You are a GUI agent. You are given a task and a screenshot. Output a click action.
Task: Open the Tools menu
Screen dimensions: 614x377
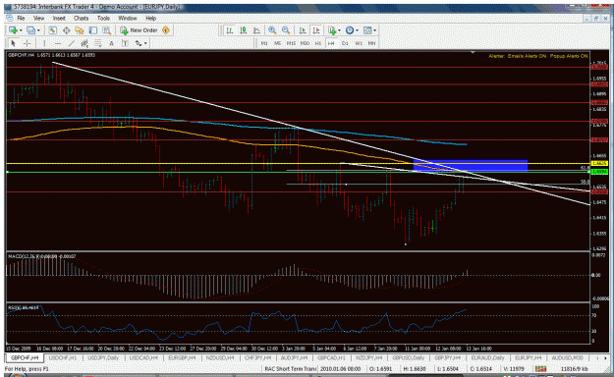pyautogui.click(x=103, y=19)
